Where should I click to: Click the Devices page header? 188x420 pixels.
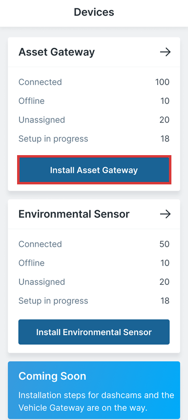pos(94,12)
